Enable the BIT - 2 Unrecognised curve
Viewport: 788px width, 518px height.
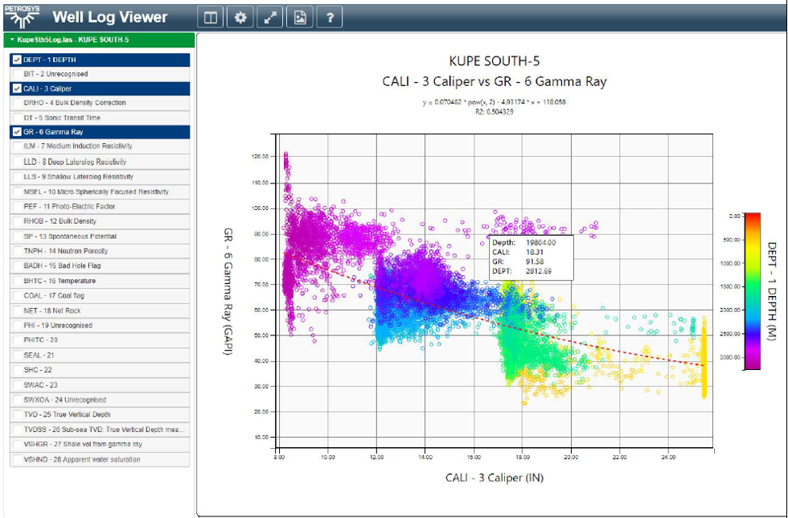[18, 74]
